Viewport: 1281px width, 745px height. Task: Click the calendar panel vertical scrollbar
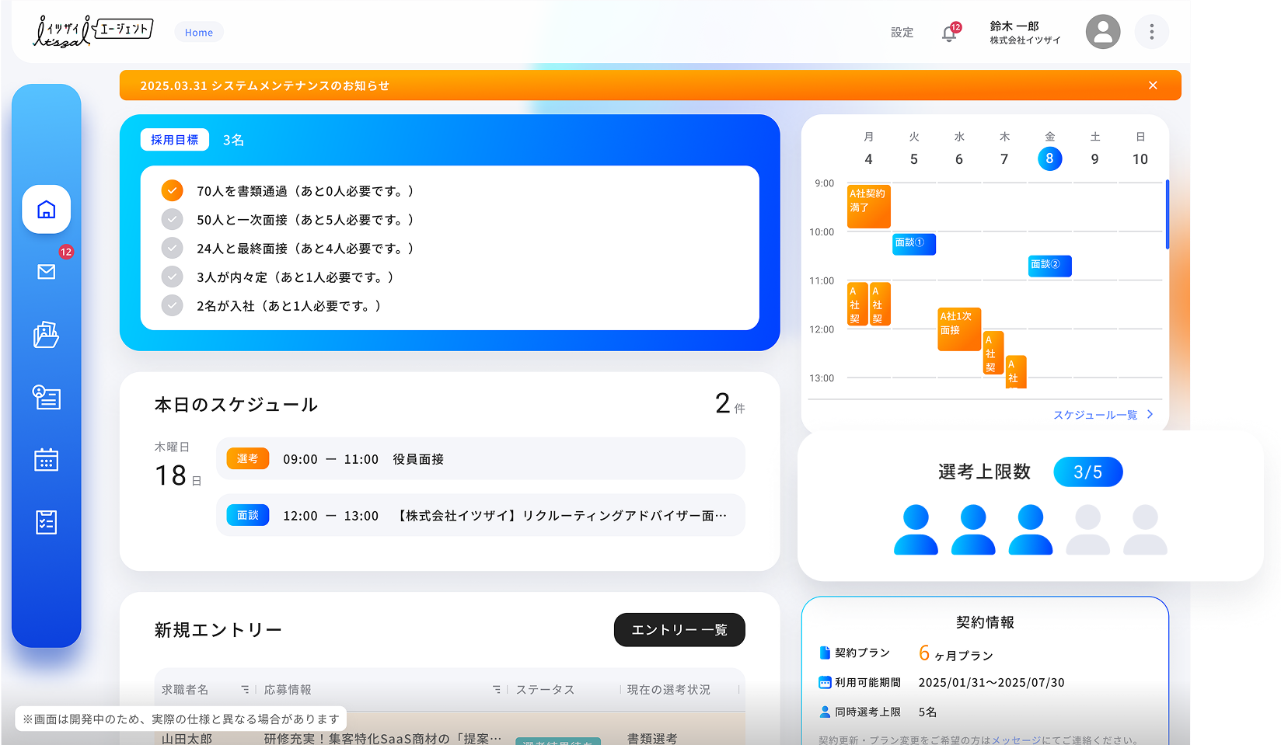point(1168,214)
